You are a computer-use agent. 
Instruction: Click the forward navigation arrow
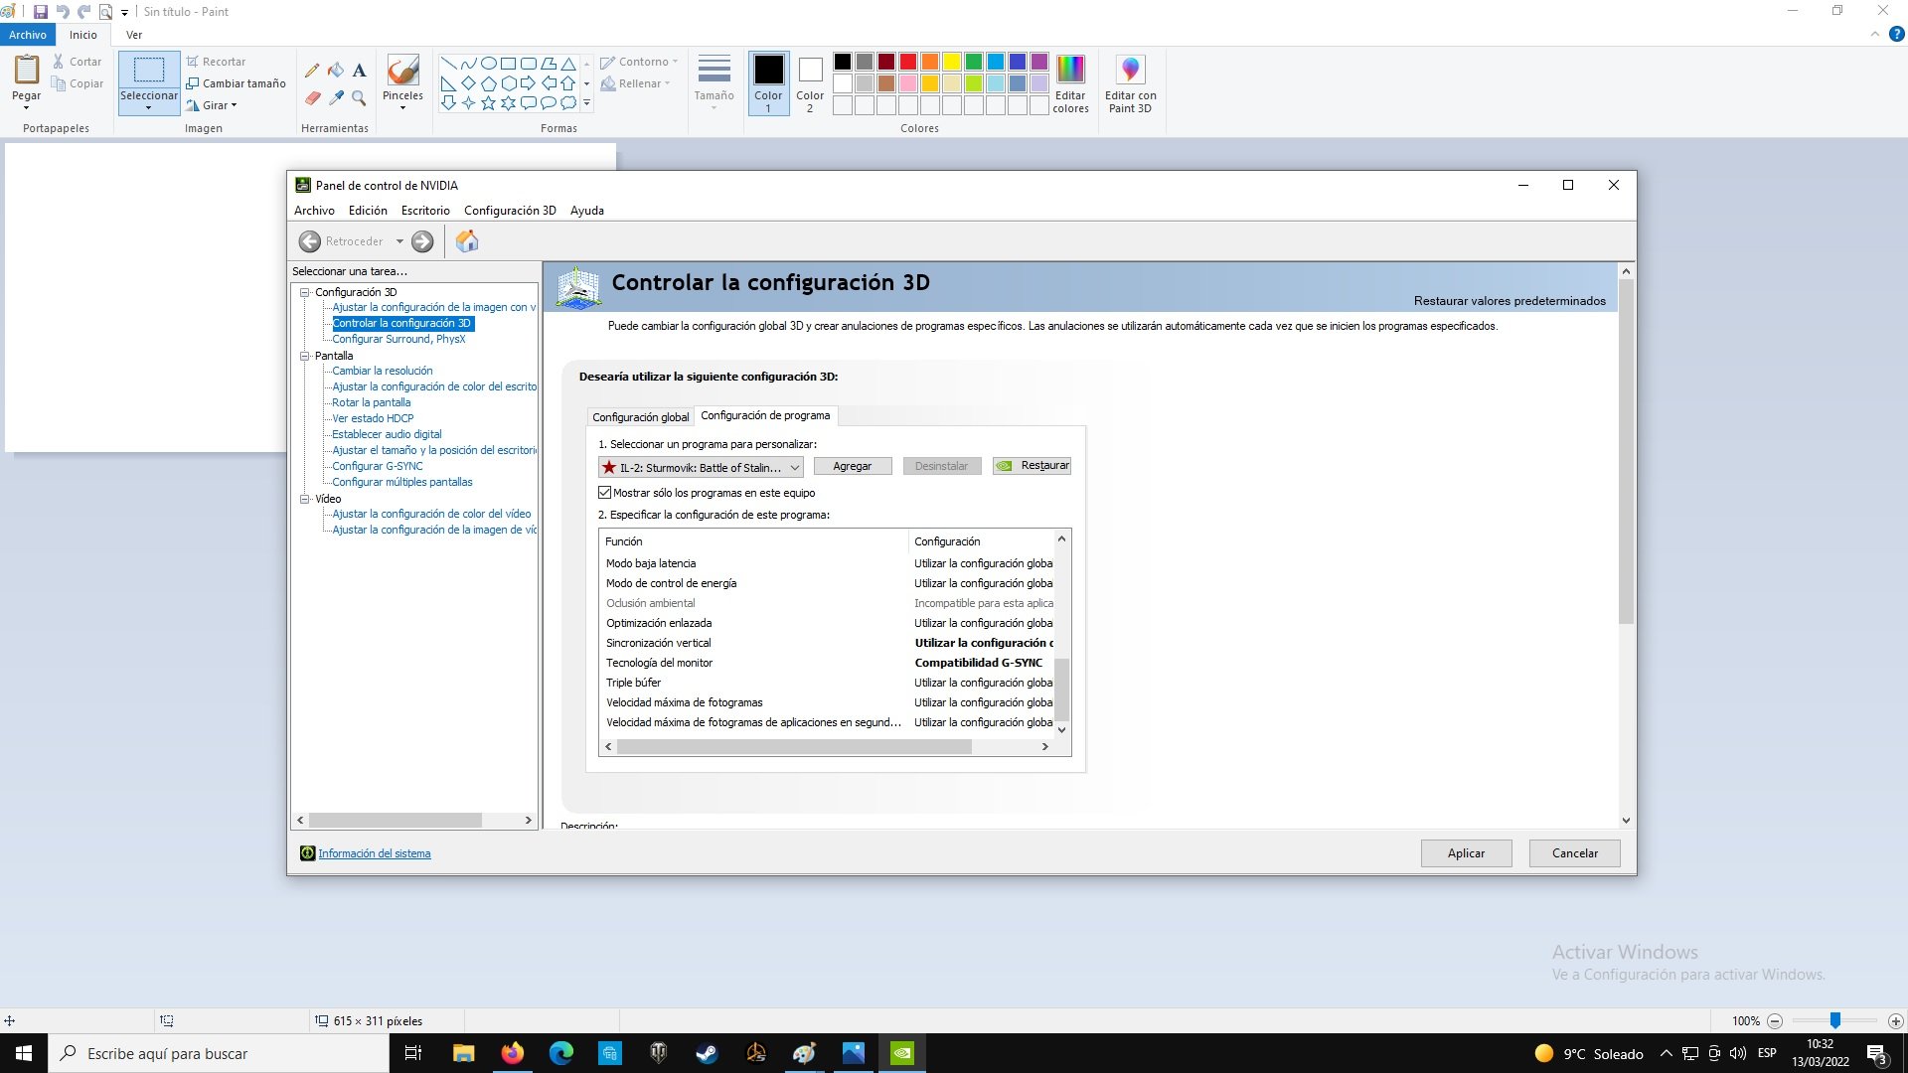(x=422, y=241)
